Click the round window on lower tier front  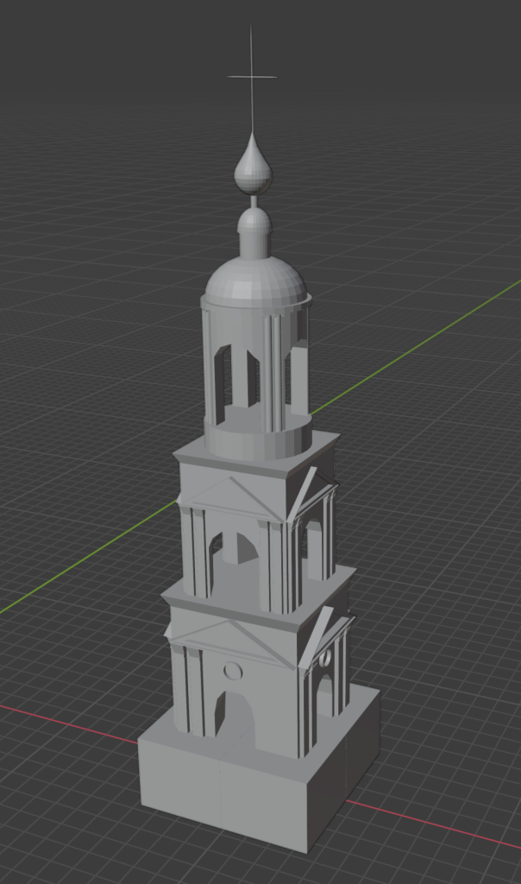pyautogui.click(x=233, y=672)
